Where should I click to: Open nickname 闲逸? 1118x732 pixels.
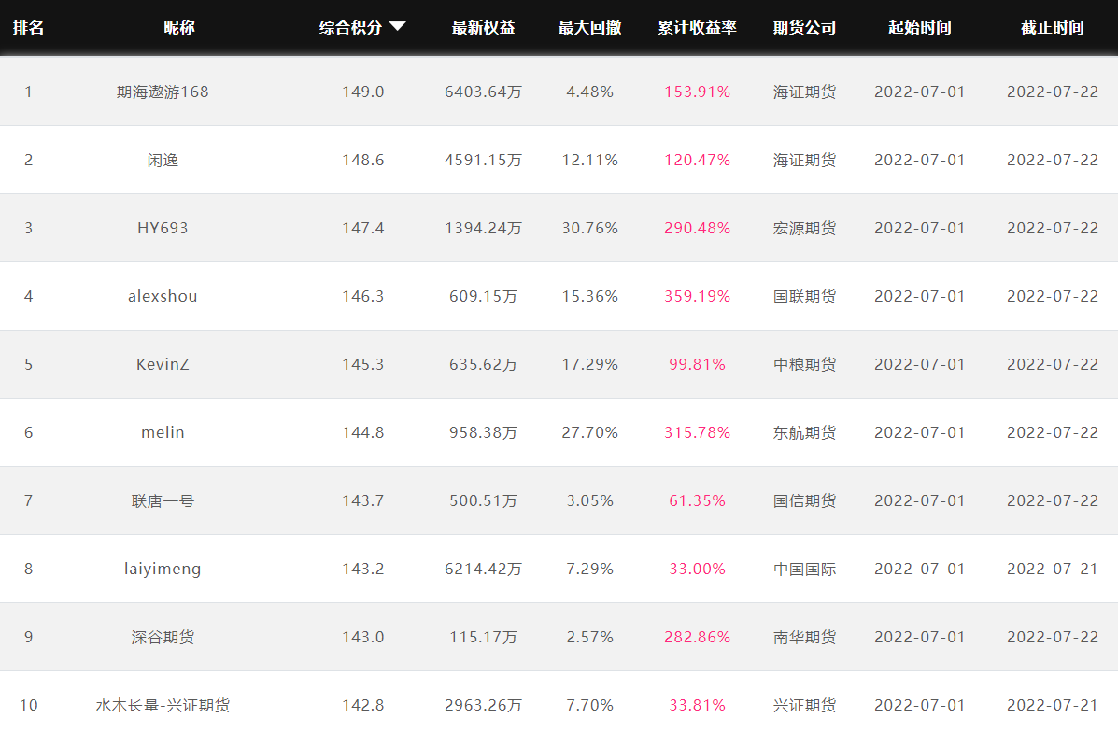pyautogui.click(x=163, y=160)
